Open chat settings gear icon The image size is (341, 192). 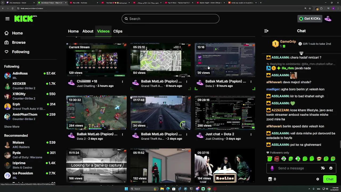318,179
